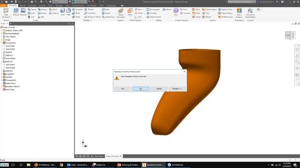This screenshot has width=300, height=168.
Task: Expand the Surface Bodies node
Action: pos(1,34)
